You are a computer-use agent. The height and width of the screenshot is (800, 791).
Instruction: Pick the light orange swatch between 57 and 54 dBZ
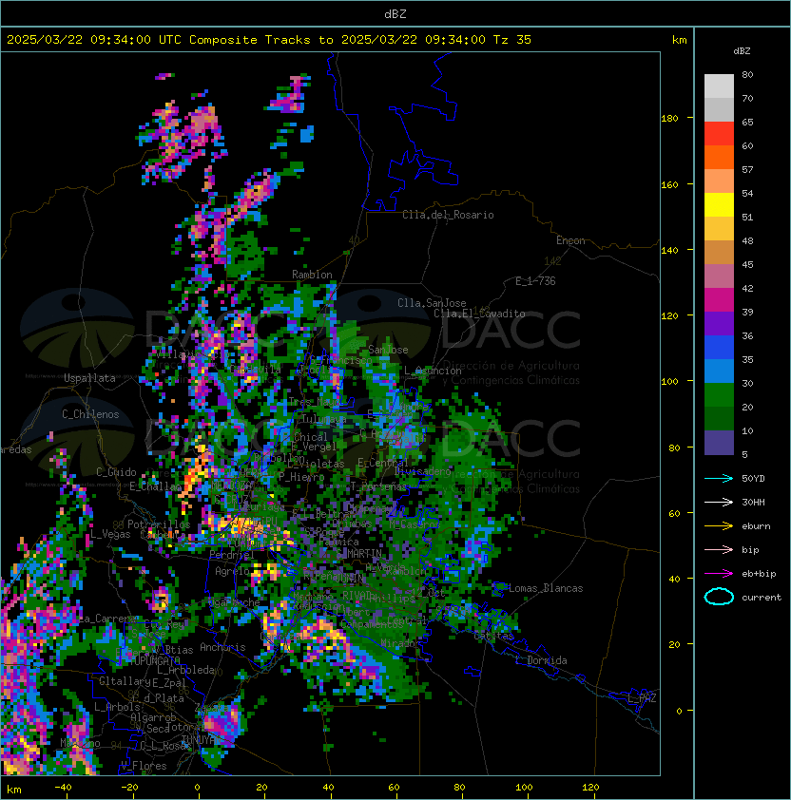tap(719, 181)
